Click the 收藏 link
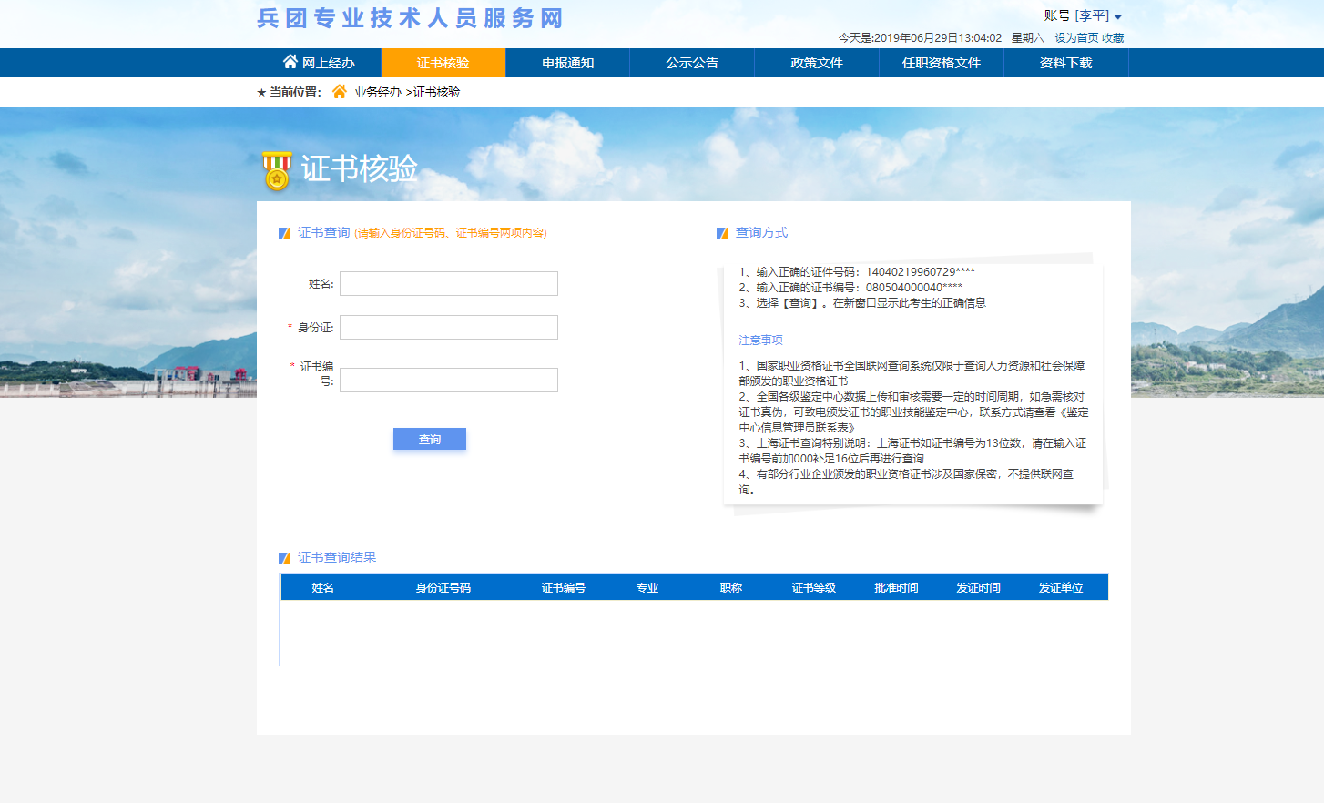The image size is (1324, 803). (x=1113, y=38)
